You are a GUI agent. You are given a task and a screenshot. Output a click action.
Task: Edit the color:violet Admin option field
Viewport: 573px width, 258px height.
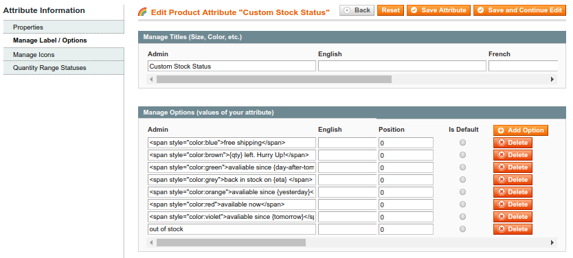click(x=232, y=217)
